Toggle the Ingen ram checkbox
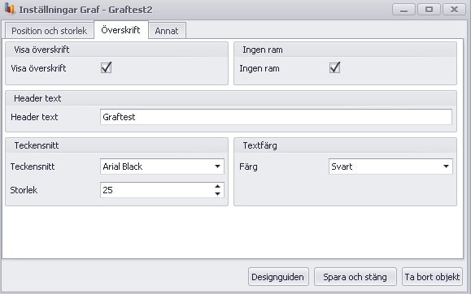Viewport: 471px width, 294px height. tap(335, 67)
